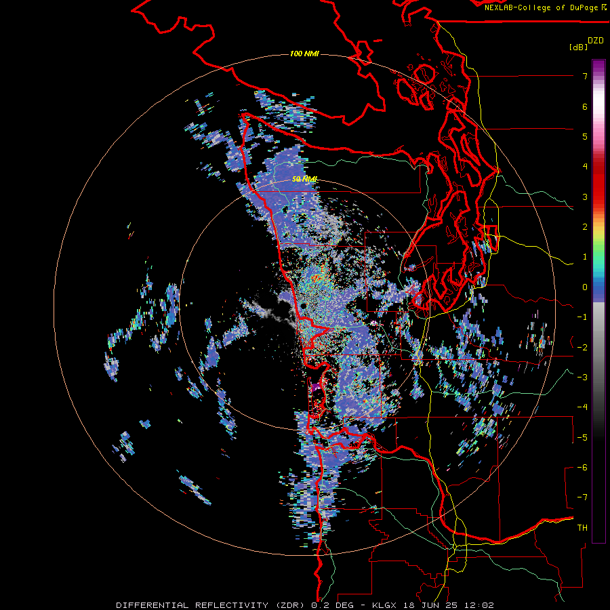Screen dimensions: 610x610
Task: Click the purple top of the color bar
Action: (598, 66)
